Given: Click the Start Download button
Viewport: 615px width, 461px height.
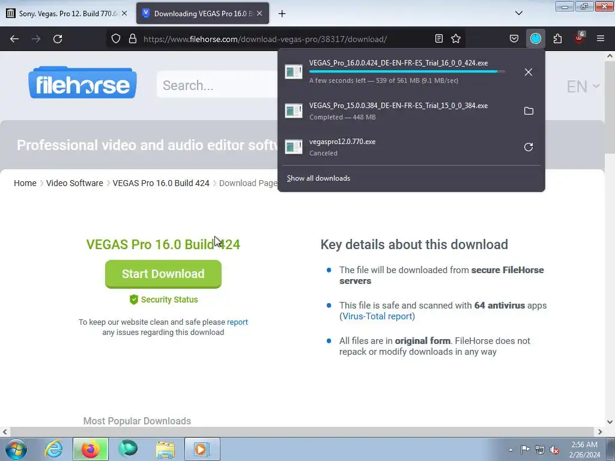Looking at the screenshot, I should pos(163,274).
